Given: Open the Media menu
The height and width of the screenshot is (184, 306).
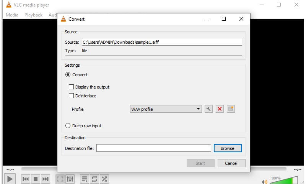Looking at the screenshot, I should (x=12, y=15).
